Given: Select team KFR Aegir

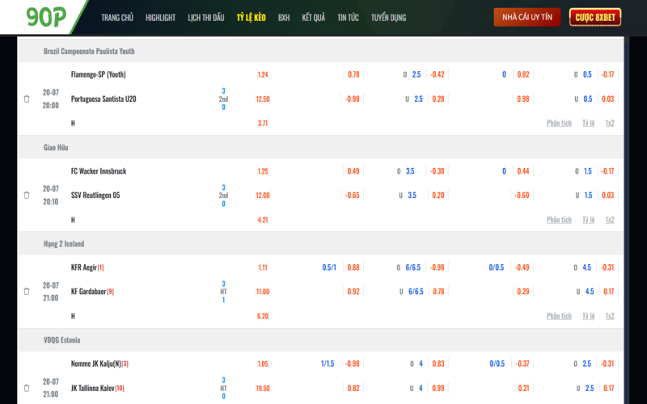Looking at the screenshot, I should pos(84,267).
